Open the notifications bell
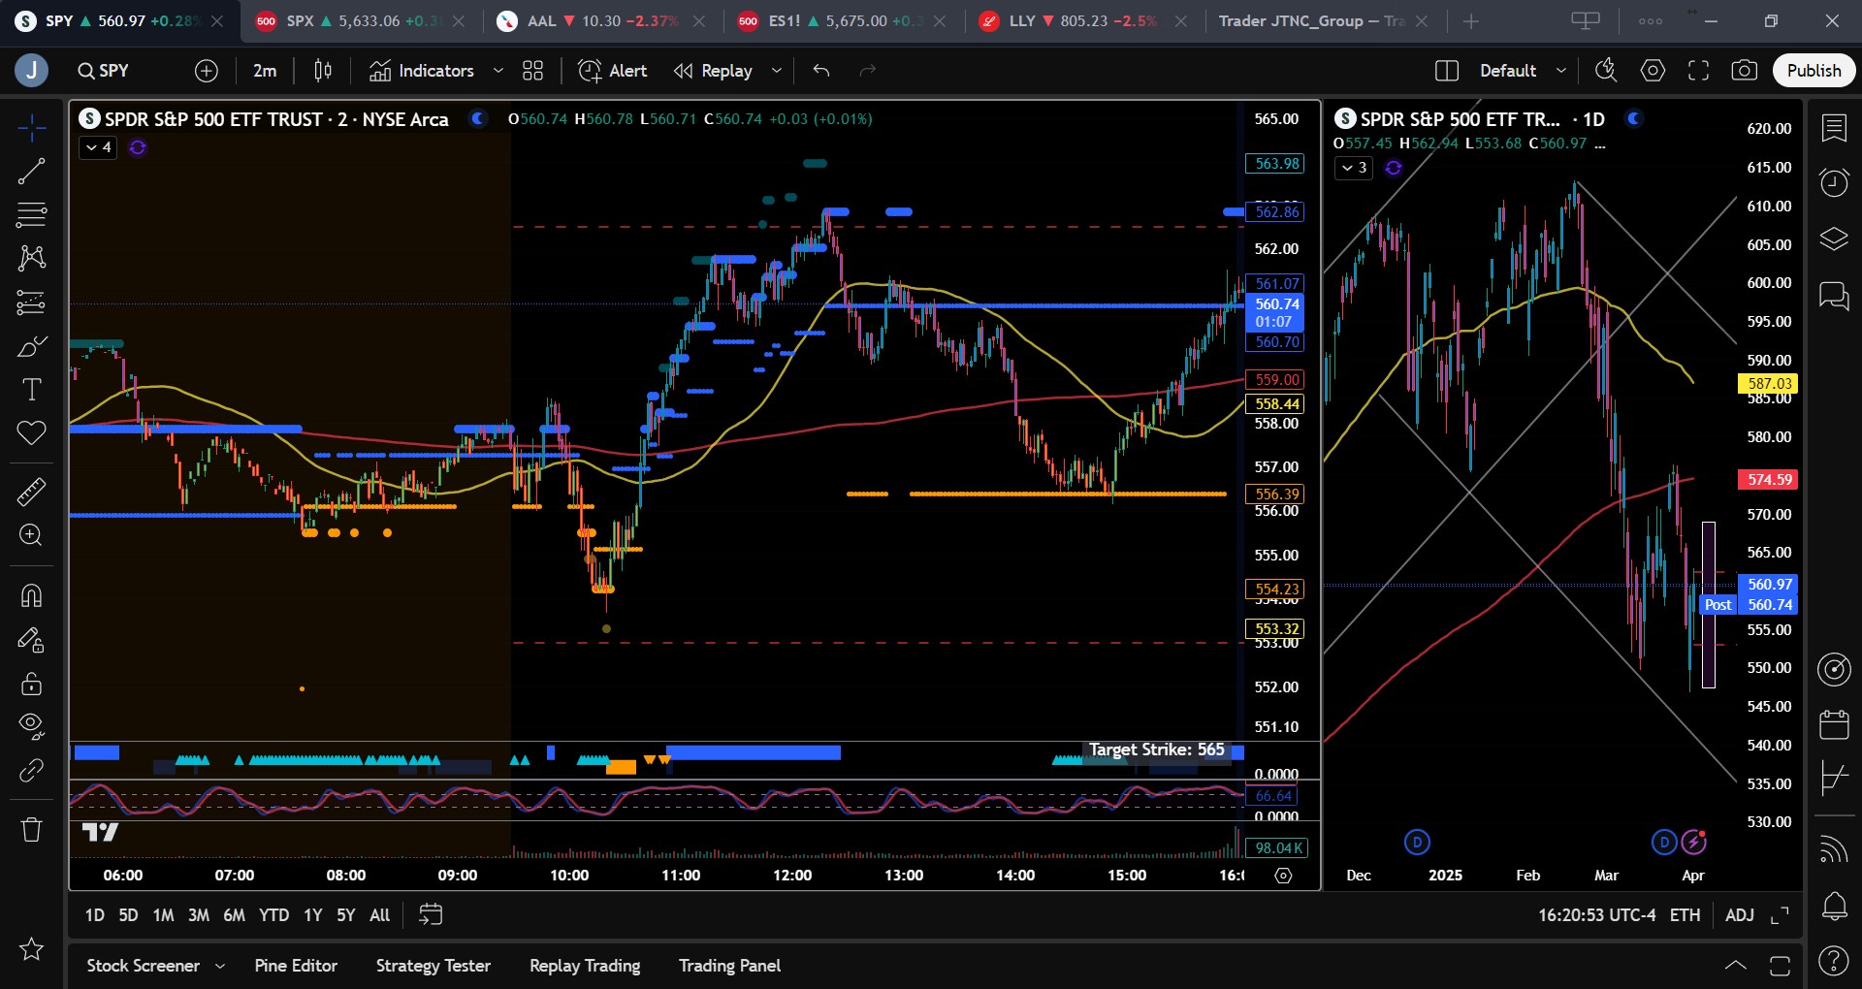 [x=1834, y=908]
